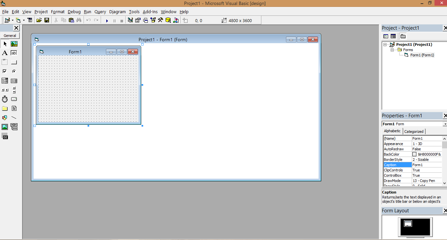Toggle the ClipControls property value
The image size is (447, 240).
[x=427, y=170]
